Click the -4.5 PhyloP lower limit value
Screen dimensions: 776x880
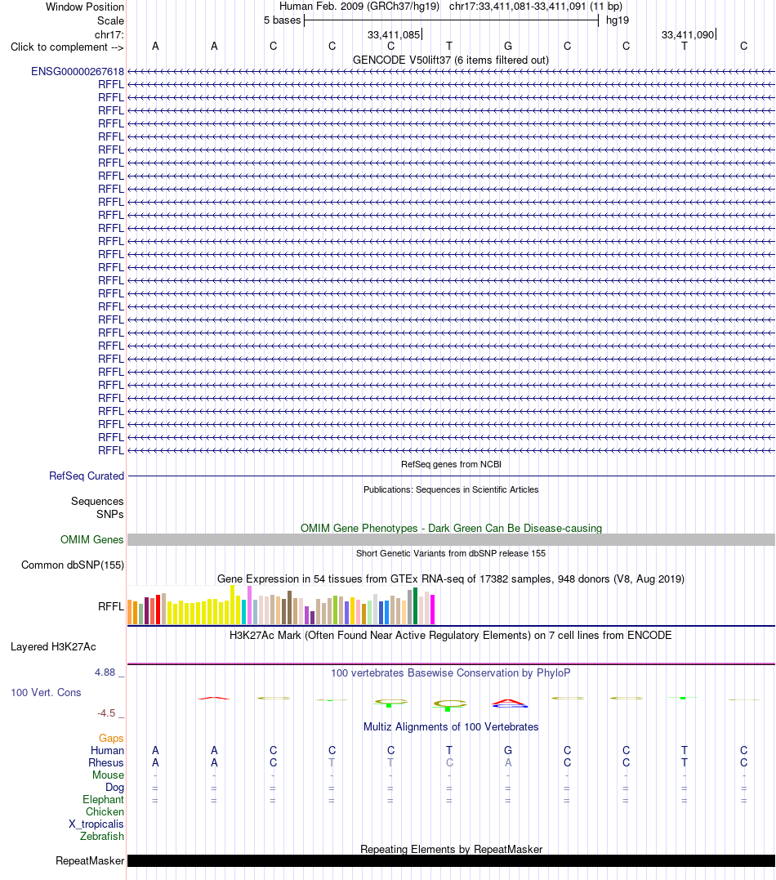[106, 713]
